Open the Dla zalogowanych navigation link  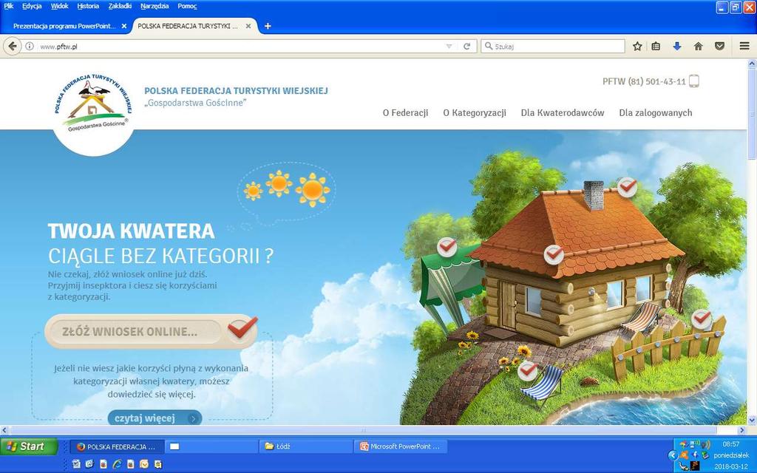coord(656,113)
